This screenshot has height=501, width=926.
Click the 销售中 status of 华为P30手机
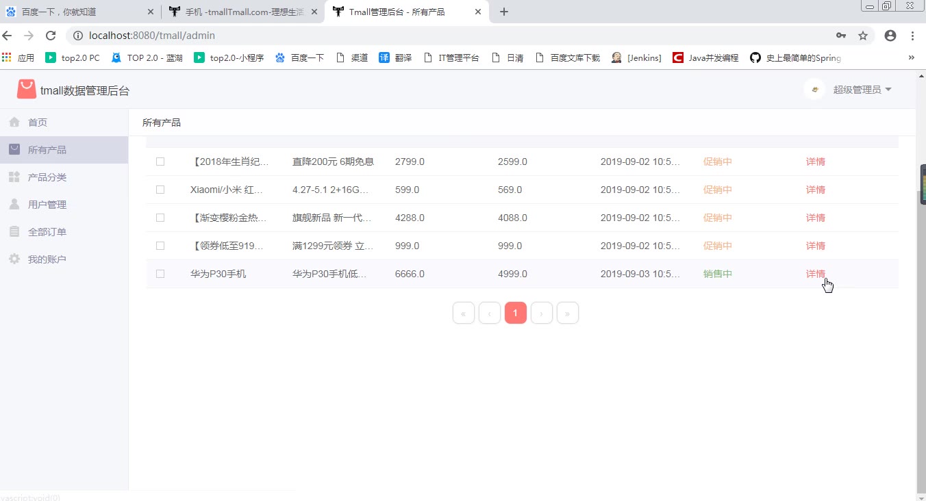[x=718, y=274]
